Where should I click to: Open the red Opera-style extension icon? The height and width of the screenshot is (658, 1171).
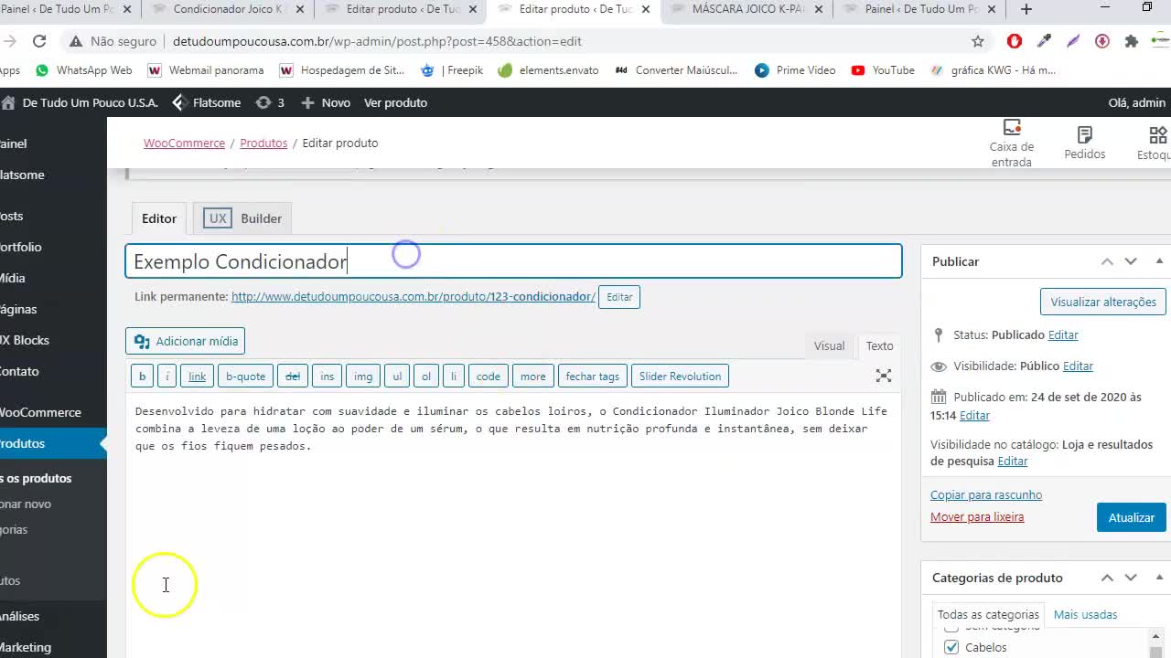[x=1014, y=41]
